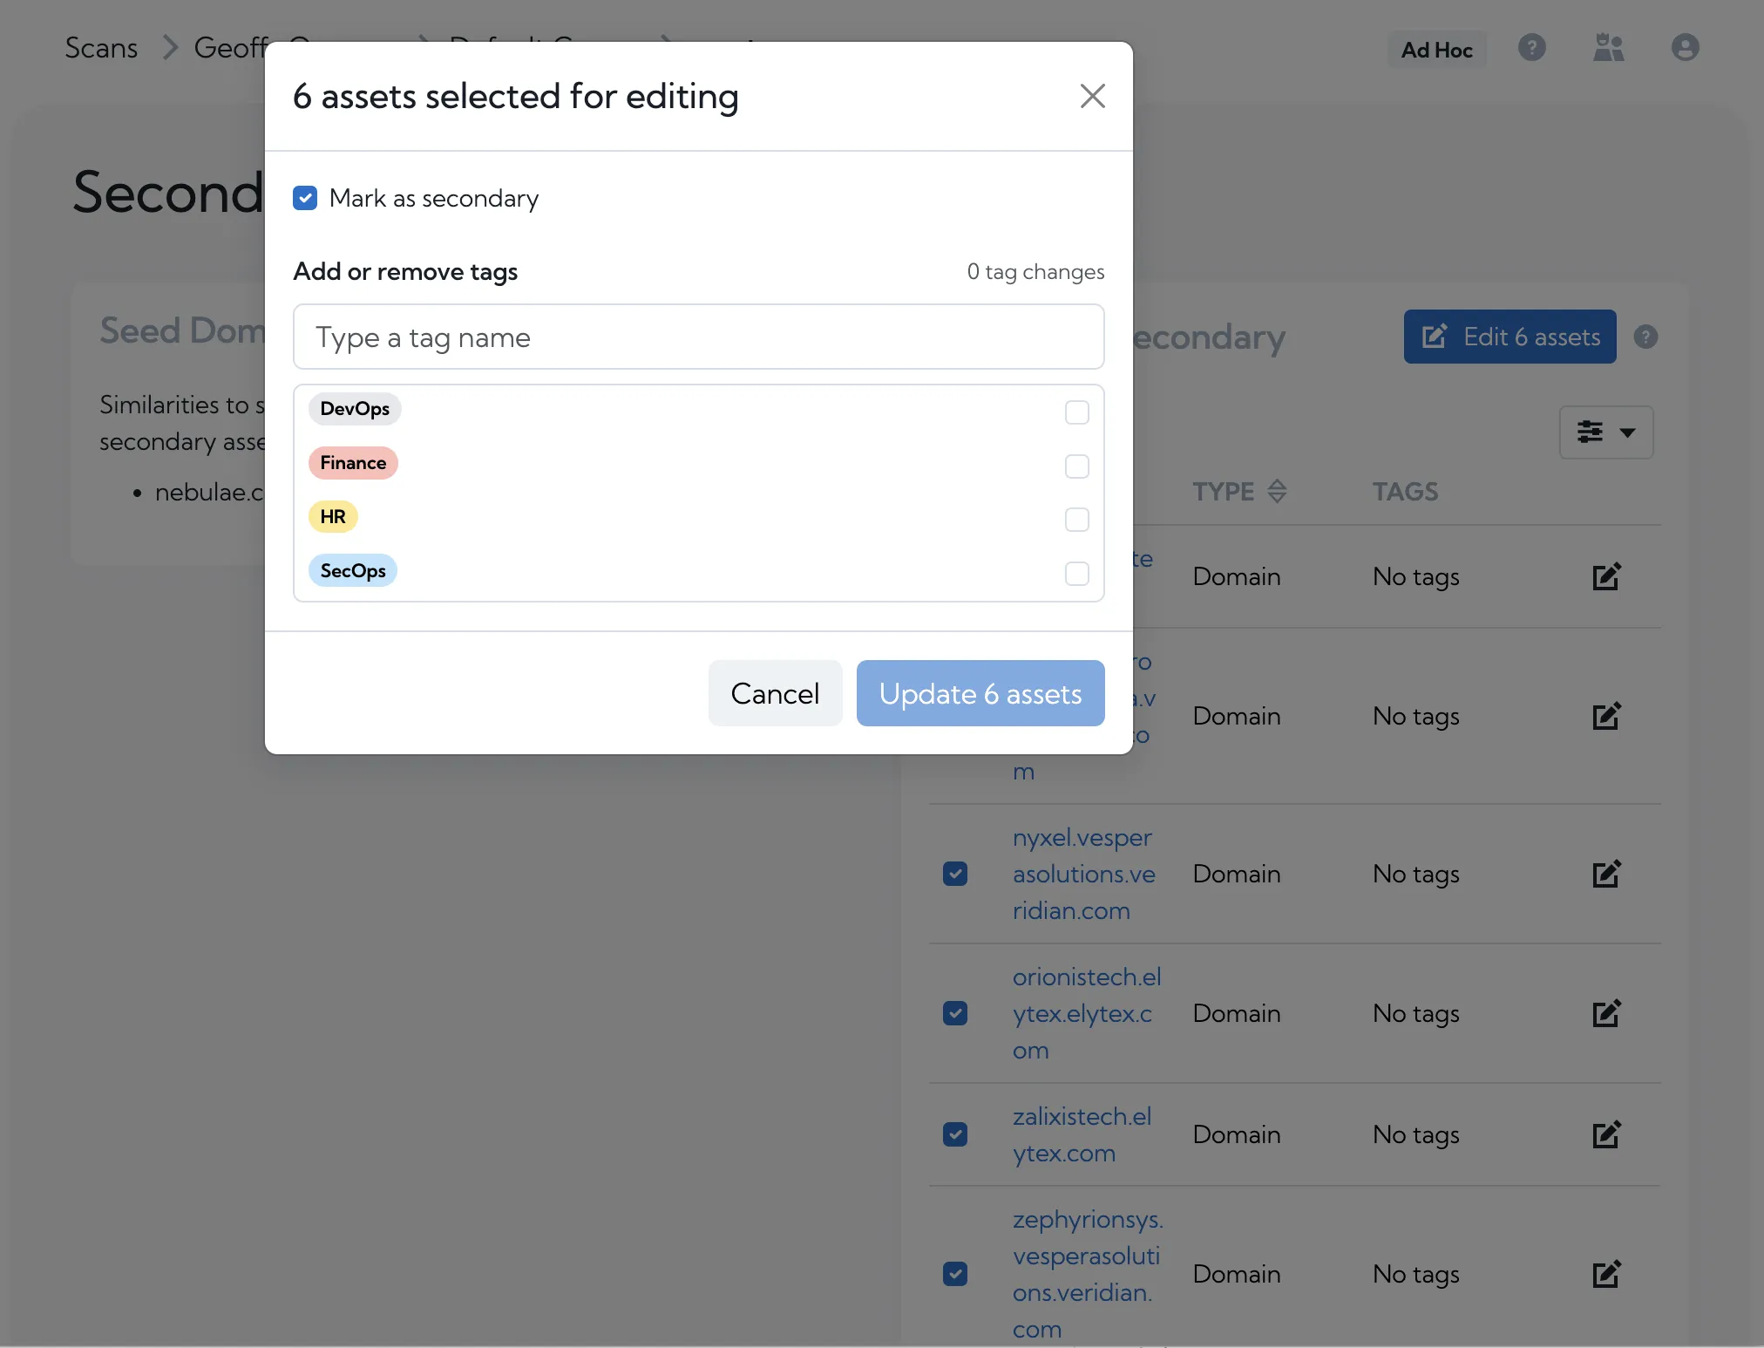
Task: Open the help question mark in header
Action: tap(1532, 48)
